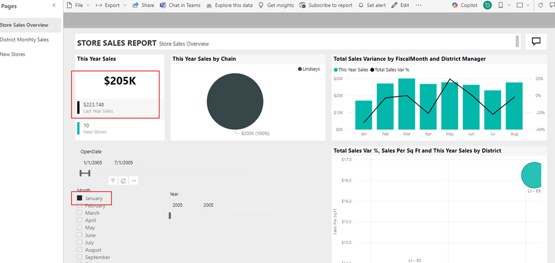The height and width of the screenshot is (263, 555).
Task: Click the Total Sales Var % legend entry
Action: (390, 70)
